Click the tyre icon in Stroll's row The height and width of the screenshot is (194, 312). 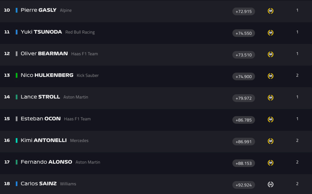[x=271, y=98]
